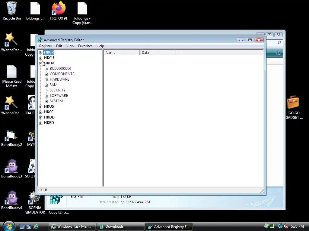Select the GO GO GADGET briefcase icon

click(294, 107)
